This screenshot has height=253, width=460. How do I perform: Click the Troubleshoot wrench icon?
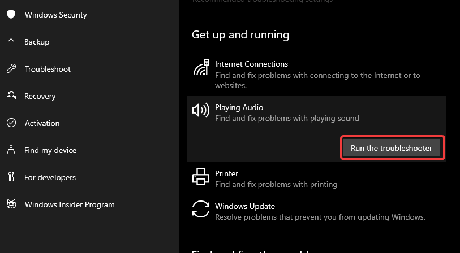click(x=11, y=69)
